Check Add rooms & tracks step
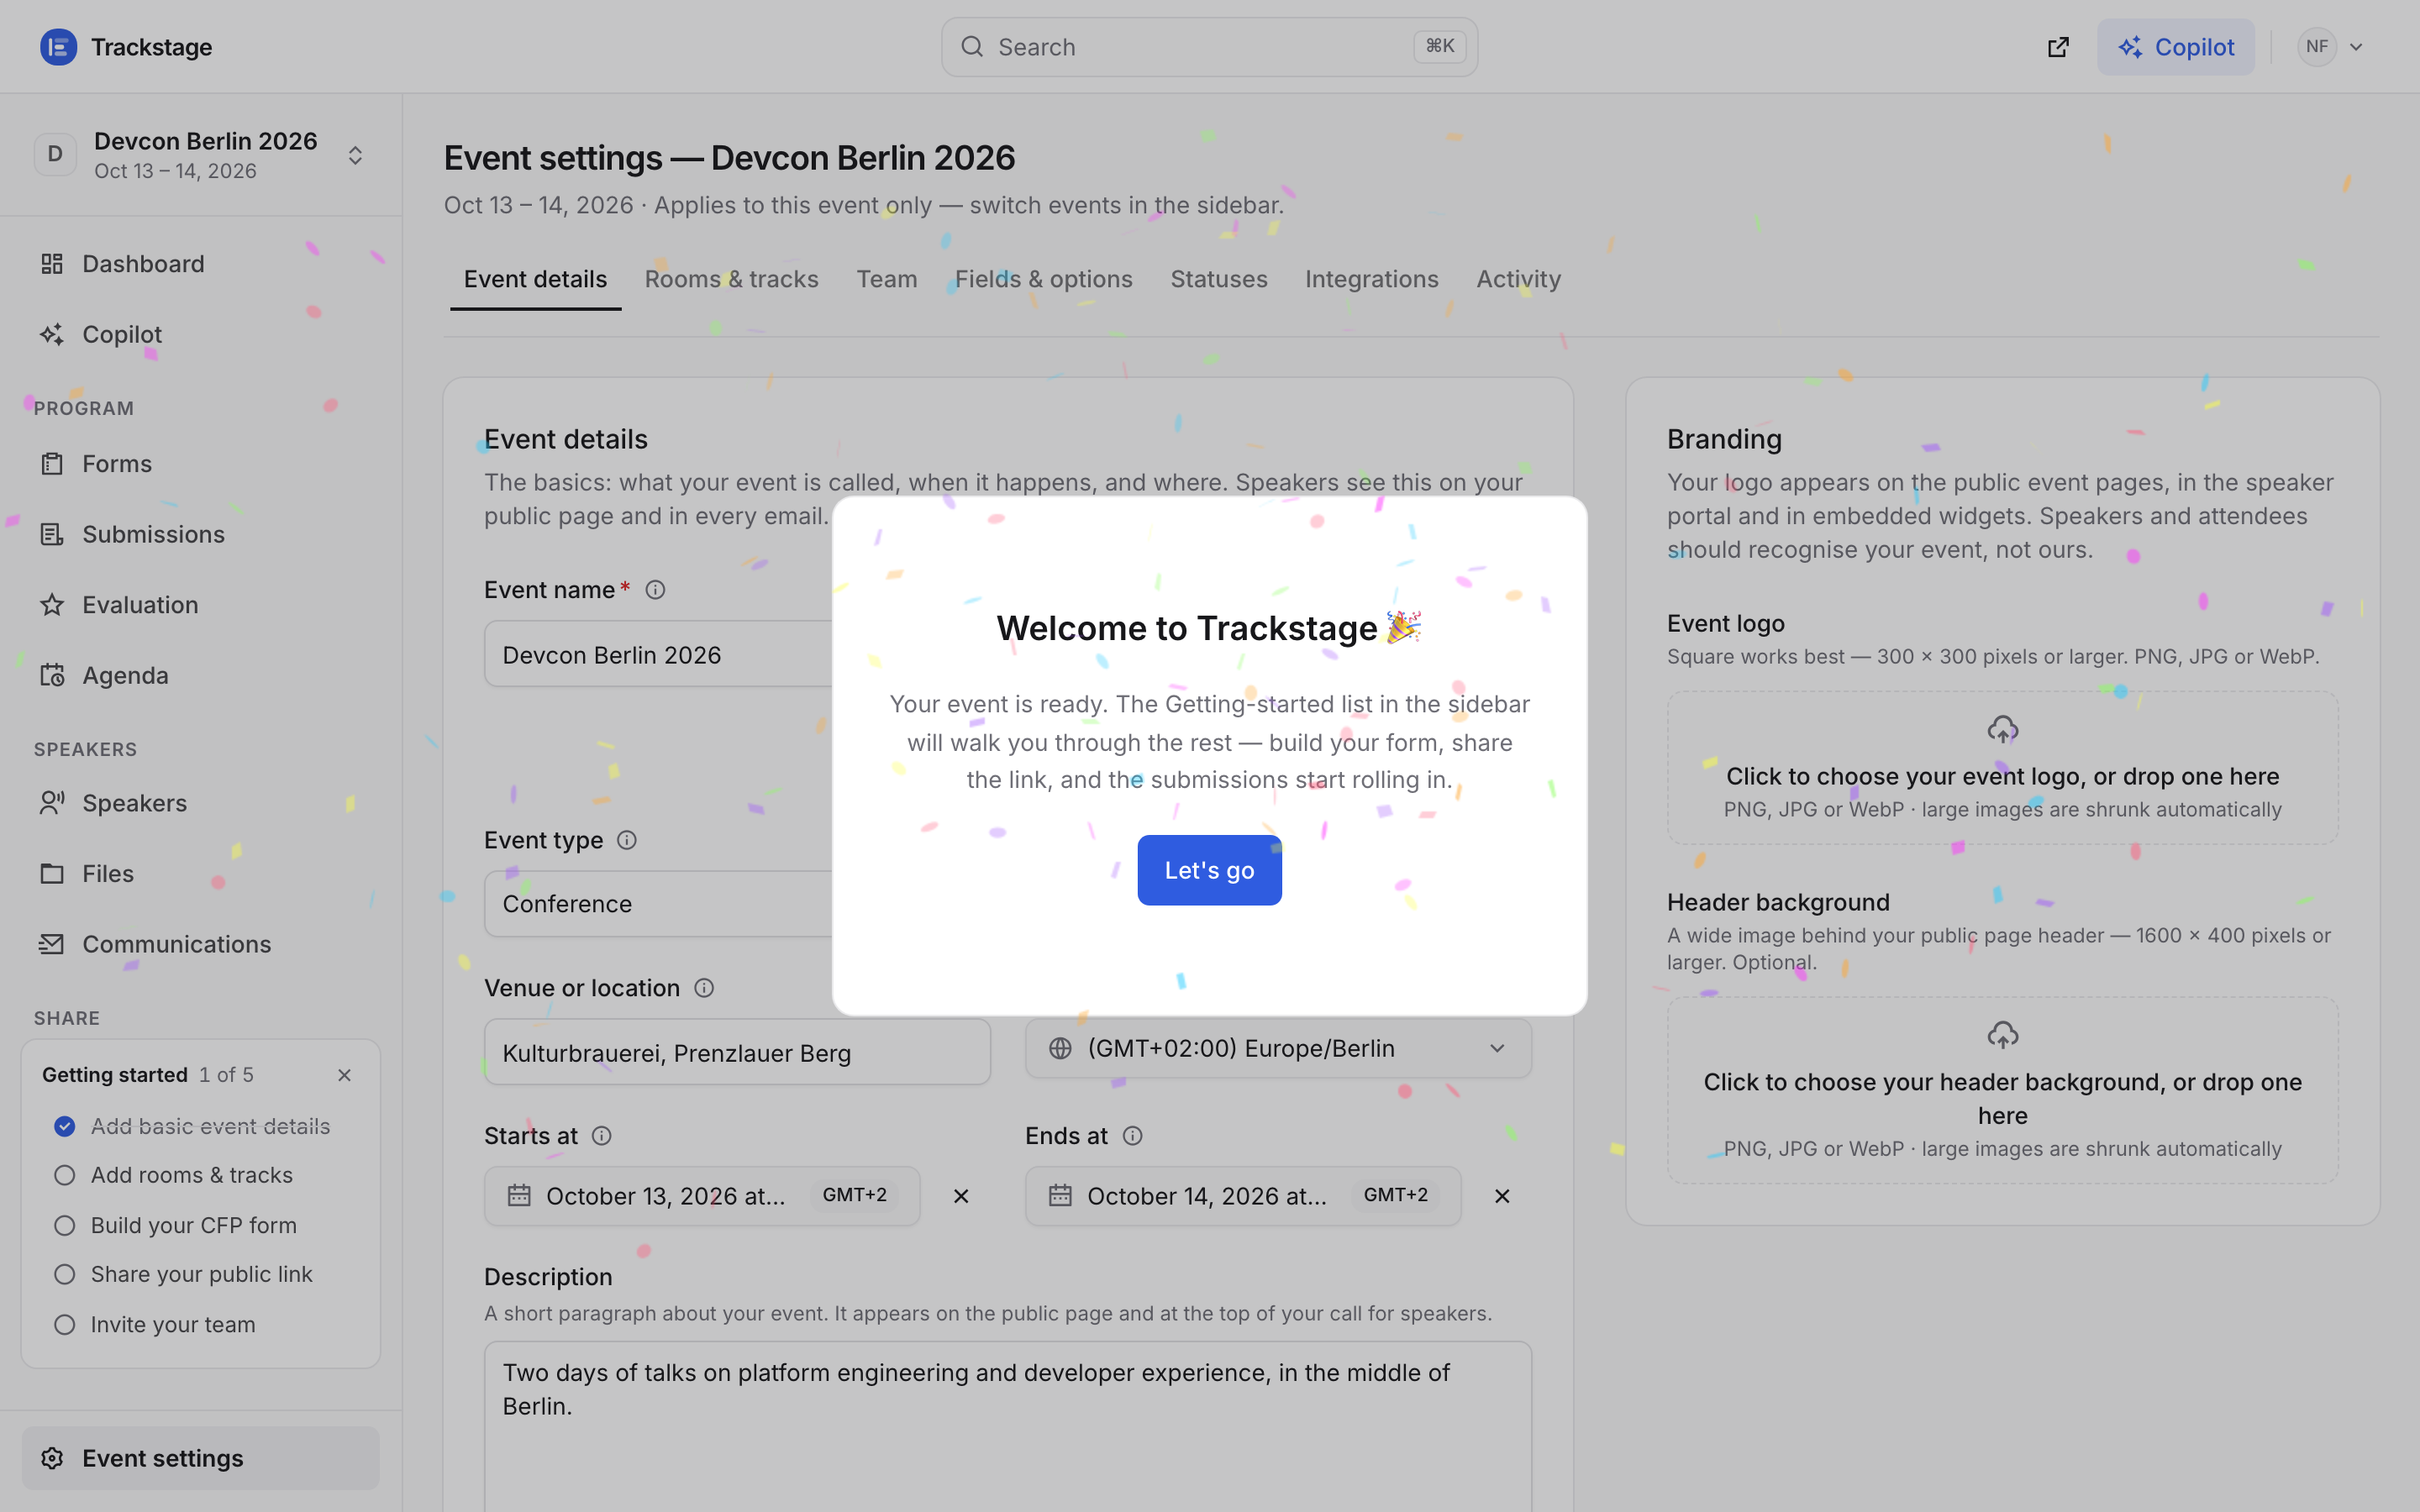Screen dimensions: 2420x1512 click(x=65, y=1175)
